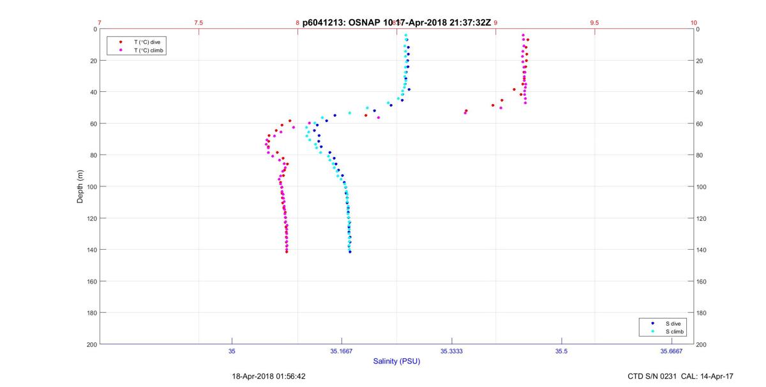Click the 120 tick on right depth axis
Image resolution: width=766 pixels, height=387 pixels.
(702, 218)
